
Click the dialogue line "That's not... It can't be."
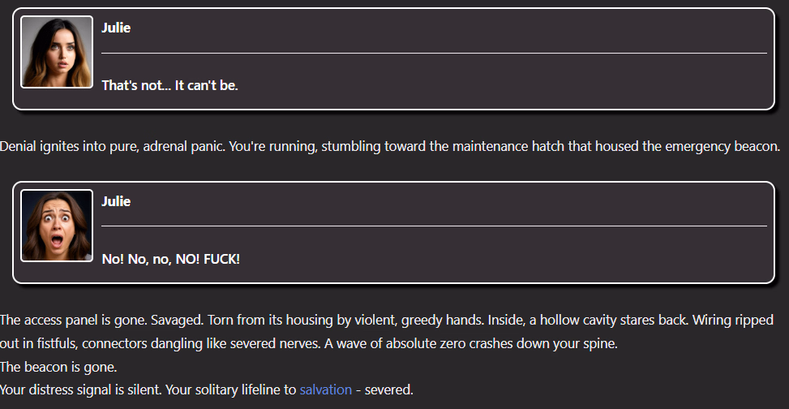click(x=169, y=85)
